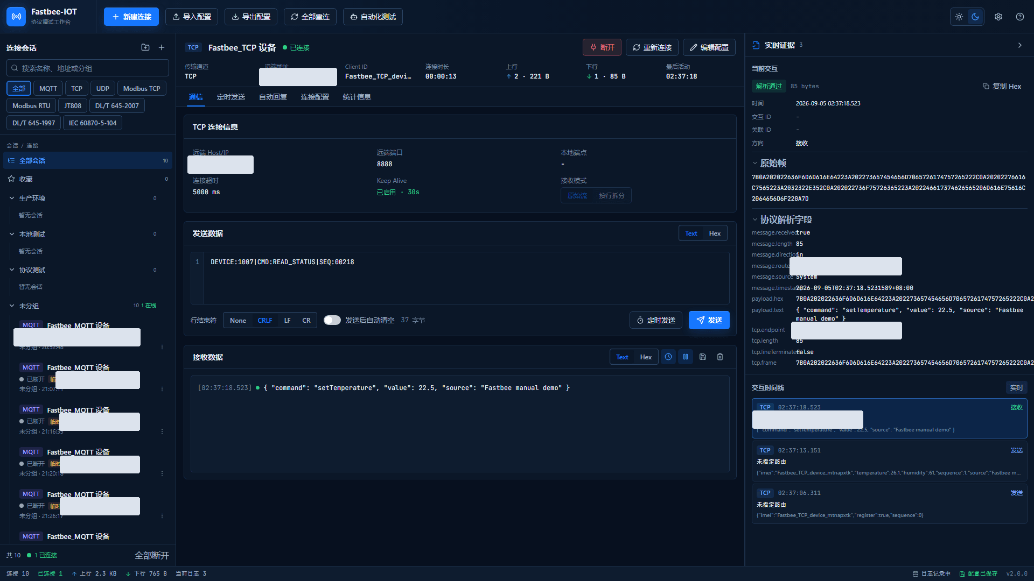Collapse 协议解析字段 section

(755, 219)
